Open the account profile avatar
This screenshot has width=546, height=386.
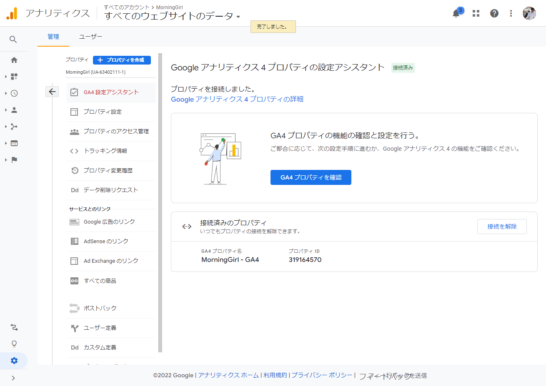[529, 13]
